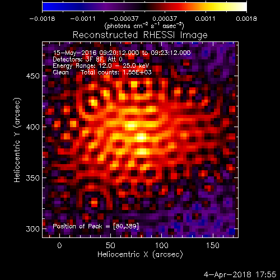
Task: Click the colorbar value '0.0011'
Action: pos(205,18)
